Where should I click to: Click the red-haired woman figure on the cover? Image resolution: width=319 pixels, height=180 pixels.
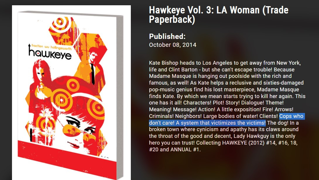pyautogui.click(x=40, y=81)
